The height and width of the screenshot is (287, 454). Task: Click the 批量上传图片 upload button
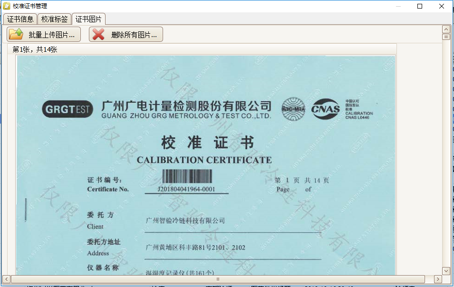pyautogui.click(x=44, y=34)
